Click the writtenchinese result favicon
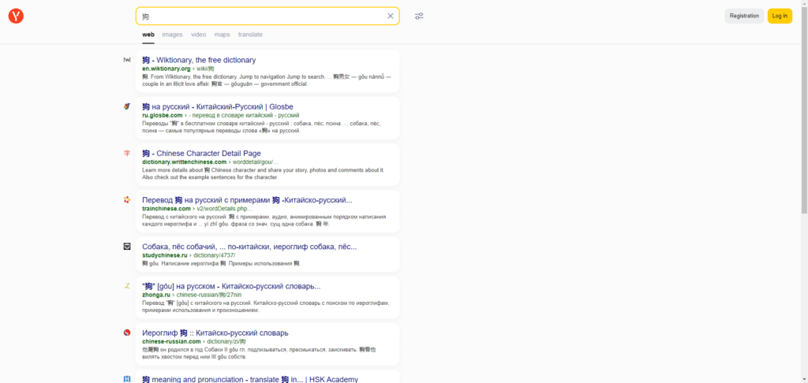This screenshot has width=808, height=383. [x=127, y=153]
